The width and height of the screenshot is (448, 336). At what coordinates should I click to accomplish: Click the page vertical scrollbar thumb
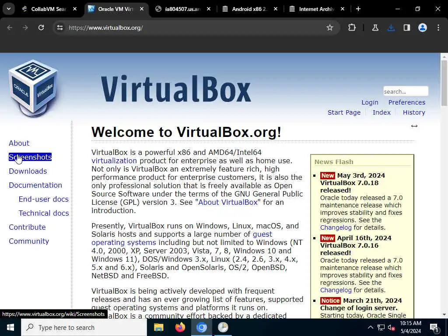click(x=444, y=83)
